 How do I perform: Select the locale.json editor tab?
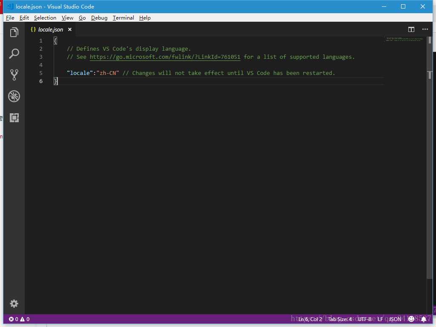[51, 29]
